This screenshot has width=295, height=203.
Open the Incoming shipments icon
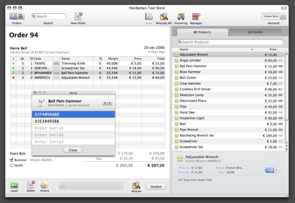click(x=181, y=17)
